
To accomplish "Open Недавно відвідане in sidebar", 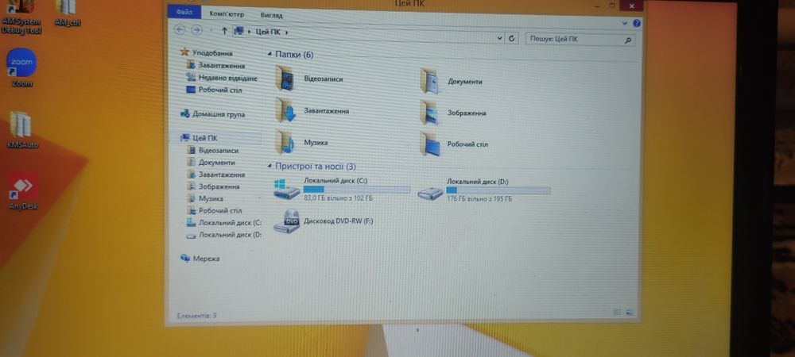I will pyautogui.click(x=222, y=78).
